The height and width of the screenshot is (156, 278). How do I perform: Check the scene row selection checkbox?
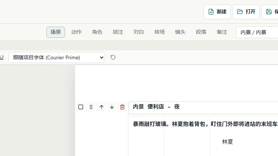(81, 107)
